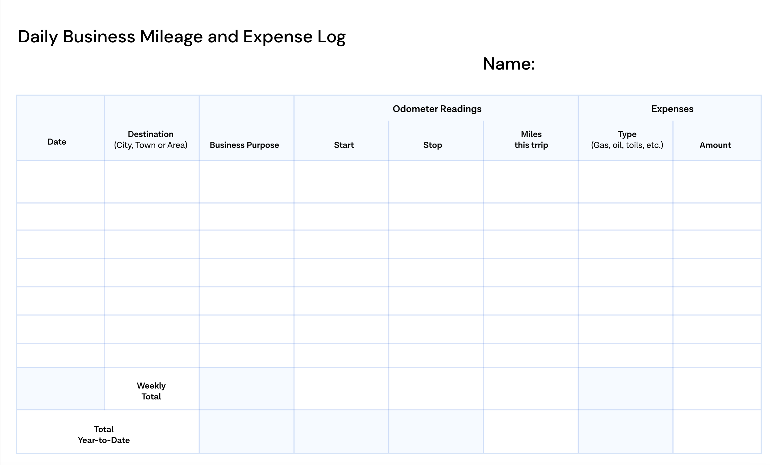This screenshot has height=465, width=779.
Task: Click the first row Amount cell
Action: pos(717,182)
